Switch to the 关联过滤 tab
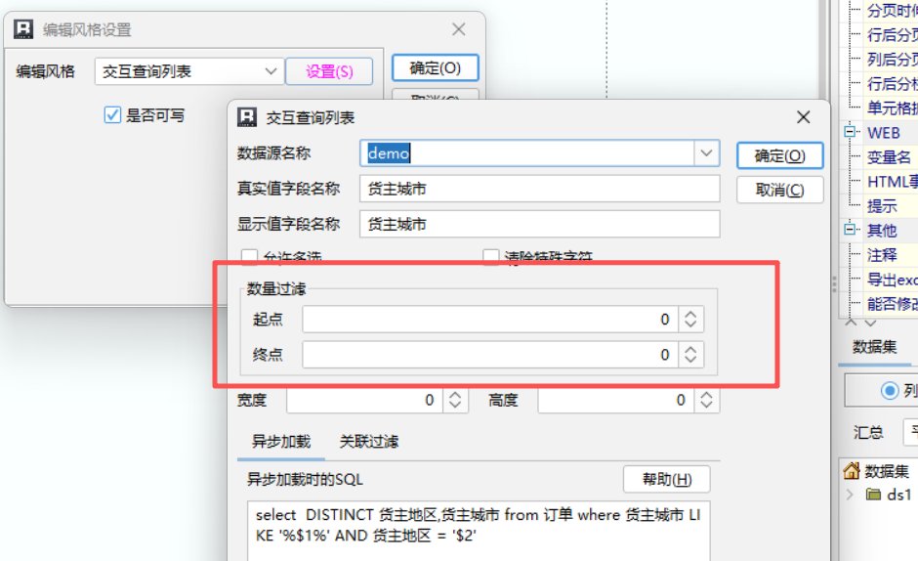918x561 pixels. (x=369, y=442)
